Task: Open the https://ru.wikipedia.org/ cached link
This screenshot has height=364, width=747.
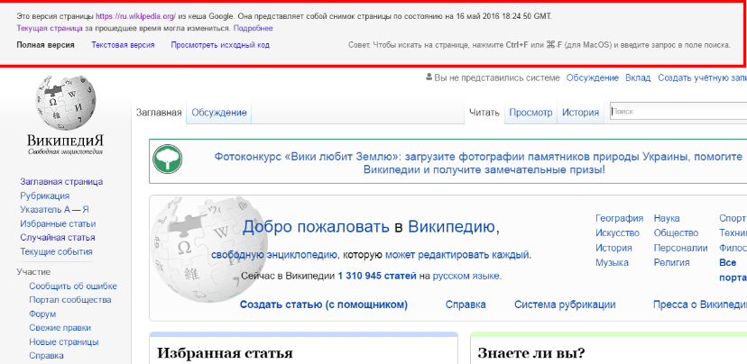Action: point(135,16)
